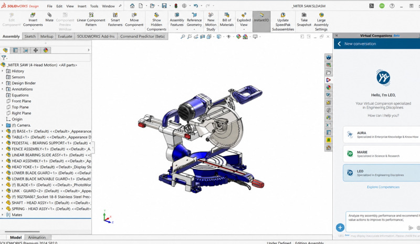This screenshot has width=420, height=244.
Task: Open SOLIDWORKS Add-Ins tab
Action: (x=96, y=36)
